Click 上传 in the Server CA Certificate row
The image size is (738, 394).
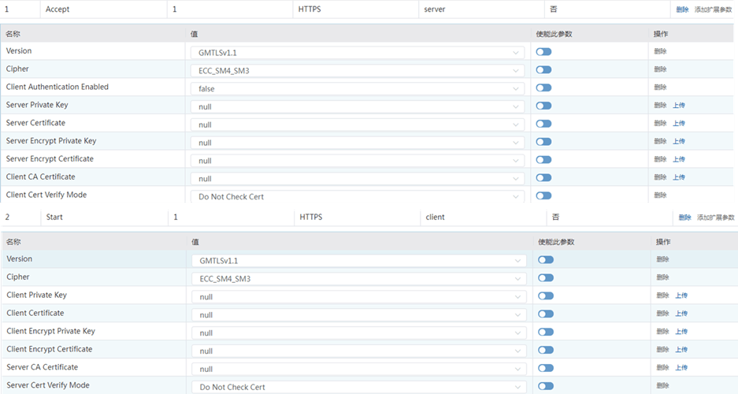pyautogui.click(x=681, y=367)
